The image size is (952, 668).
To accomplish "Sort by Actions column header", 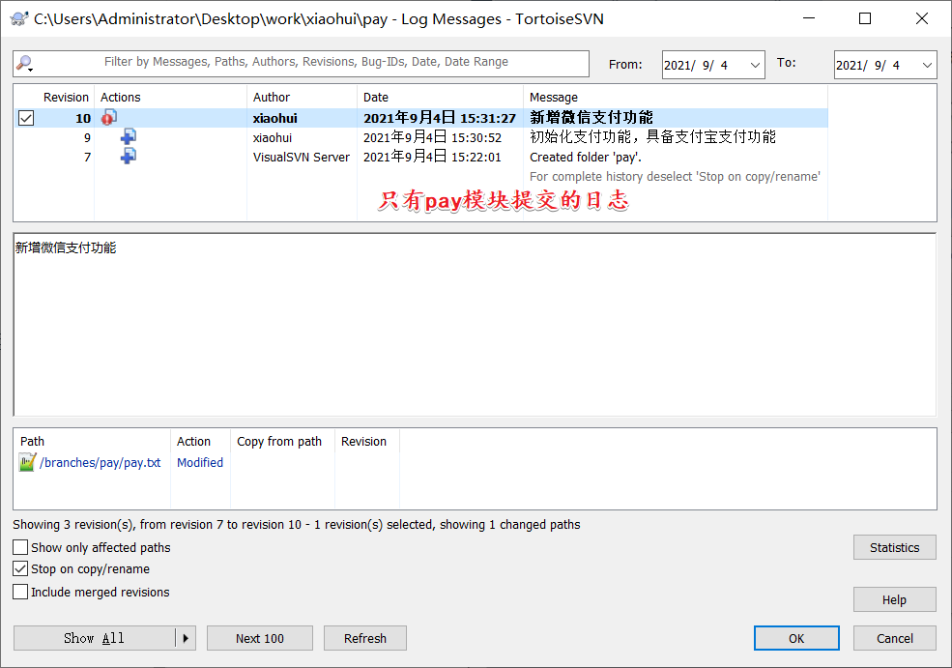I will click(x=120, y=98).
